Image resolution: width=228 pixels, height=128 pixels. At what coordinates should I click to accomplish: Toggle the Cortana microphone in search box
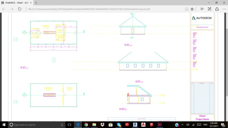[62, 125]
